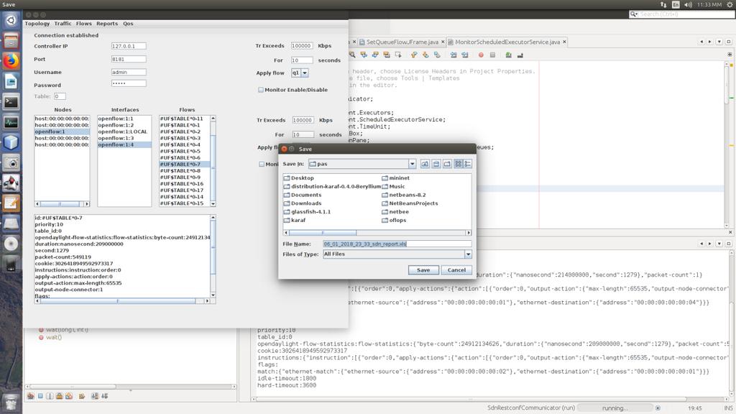Select the NetBeansProjects folder
Viewport: 736px width, 414px height.
click(x=409, y=203)
